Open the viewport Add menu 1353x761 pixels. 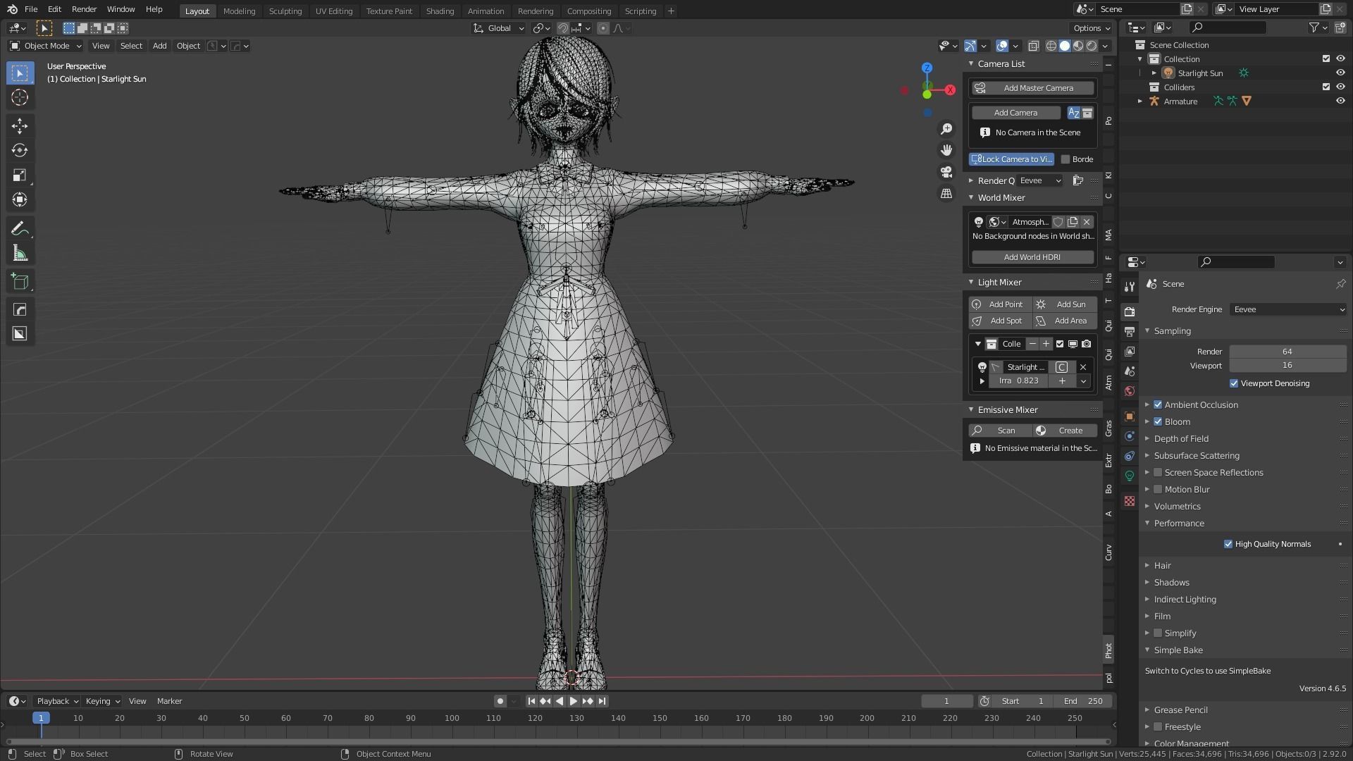tap(160, 46)
